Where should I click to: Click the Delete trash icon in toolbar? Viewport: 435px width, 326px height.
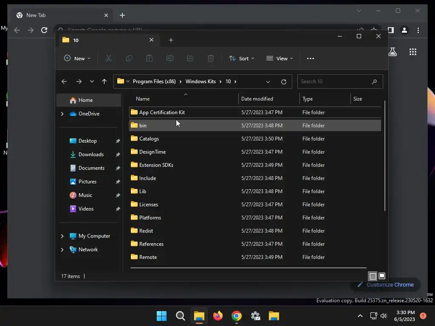[x=211, y=58]
